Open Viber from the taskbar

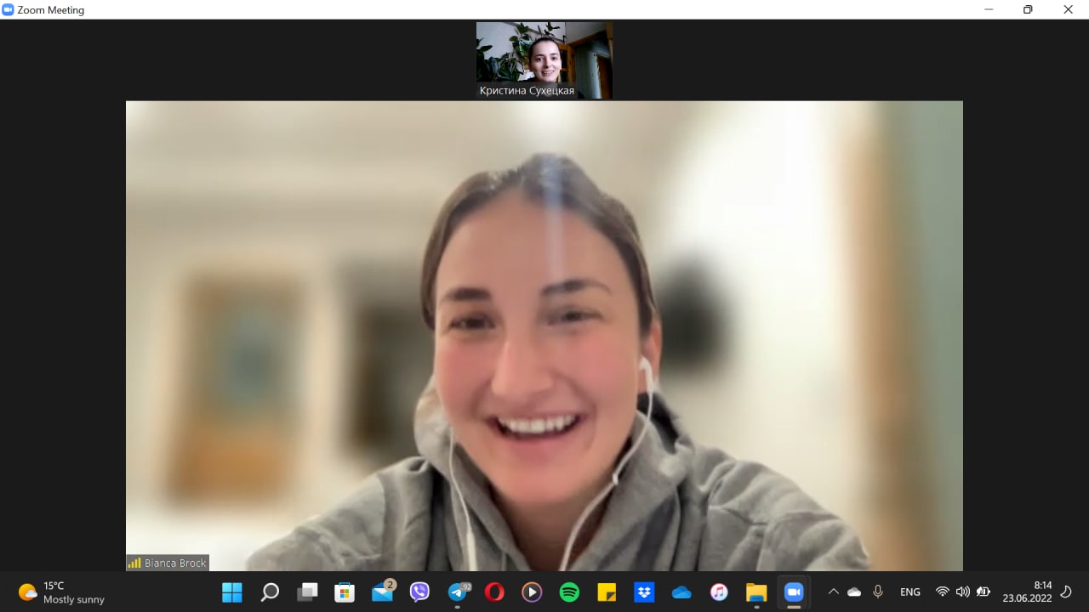coord(419,592)
